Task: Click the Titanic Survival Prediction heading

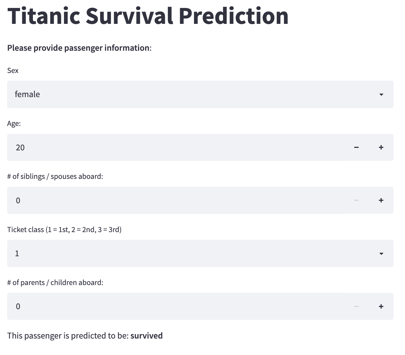Action: coord(148,16)
